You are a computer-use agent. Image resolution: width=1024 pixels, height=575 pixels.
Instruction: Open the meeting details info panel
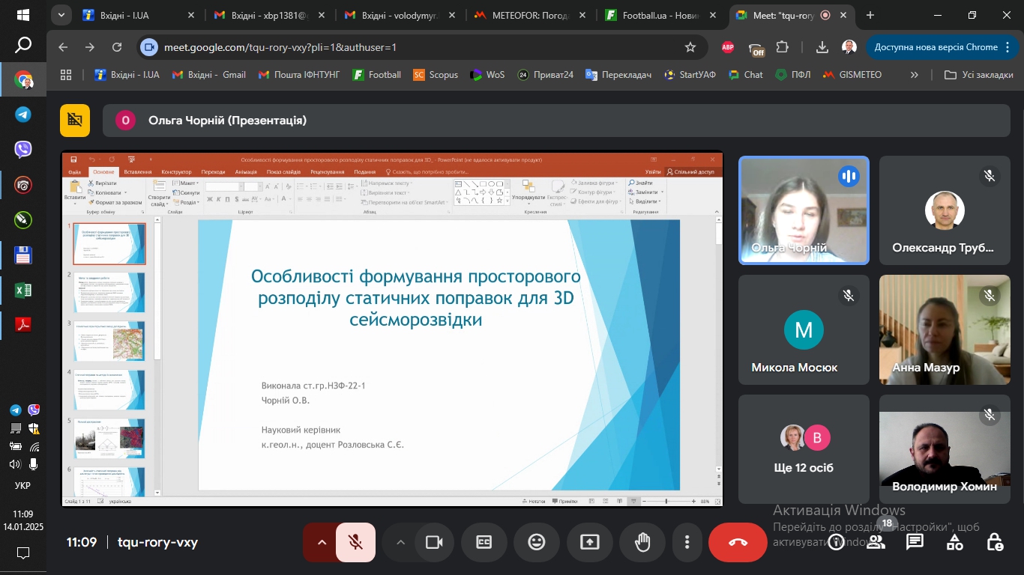tap(836, 541)
